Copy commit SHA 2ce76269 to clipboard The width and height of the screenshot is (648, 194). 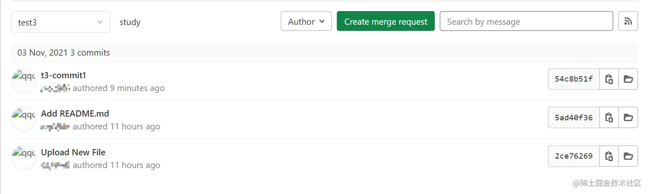(x=609, y=156)
